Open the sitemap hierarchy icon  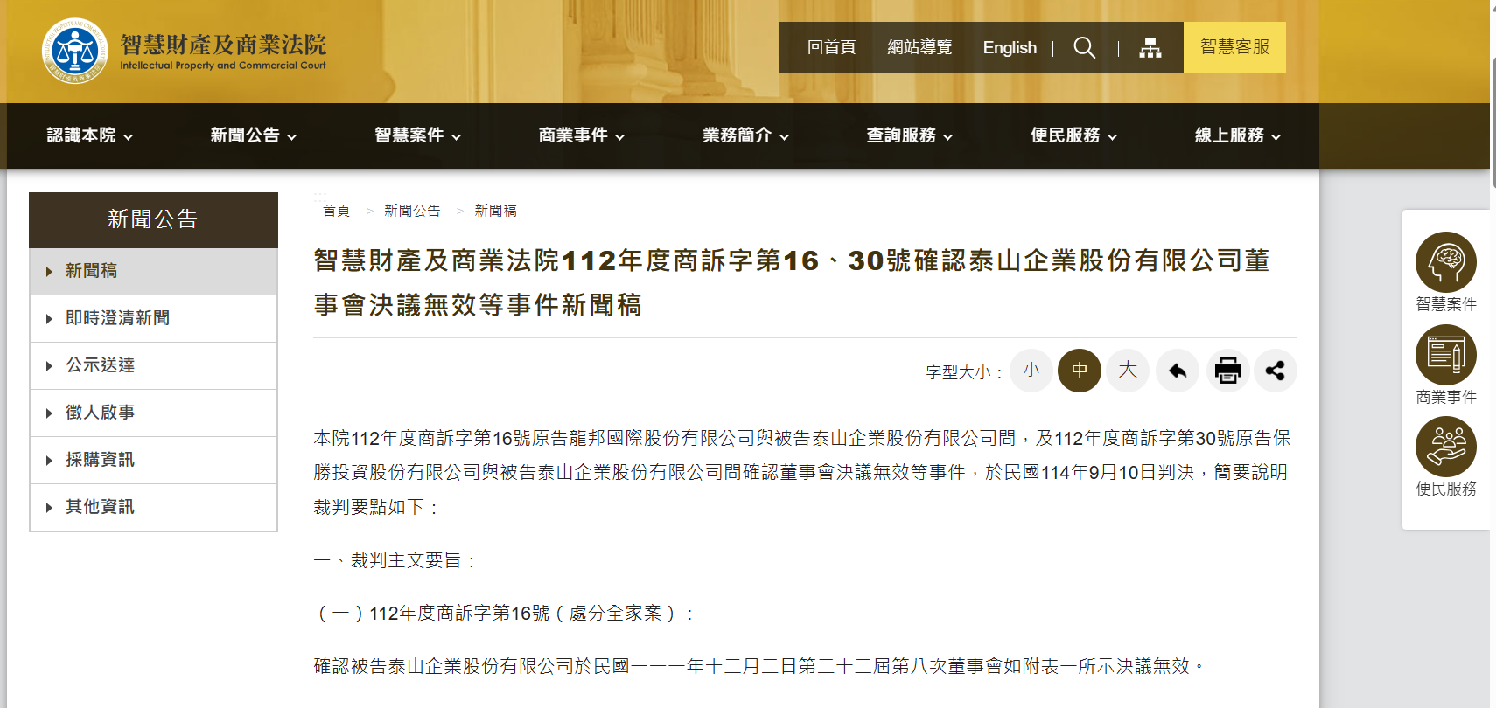1150,48
